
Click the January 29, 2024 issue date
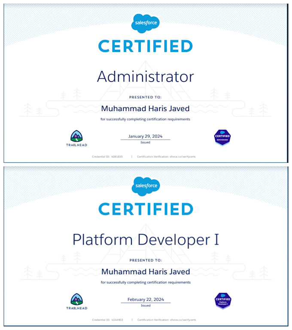click(146, 136)
